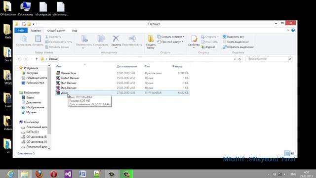The width and height of the screenshot is (316, 178).
Task: Open the Explorer help icon
Action: click(293, 30)
